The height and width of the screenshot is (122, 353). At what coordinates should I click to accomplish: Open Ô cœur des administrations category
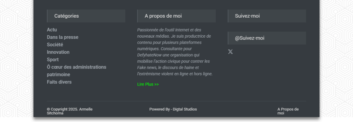pyautogui.click(x=76, y=67)
